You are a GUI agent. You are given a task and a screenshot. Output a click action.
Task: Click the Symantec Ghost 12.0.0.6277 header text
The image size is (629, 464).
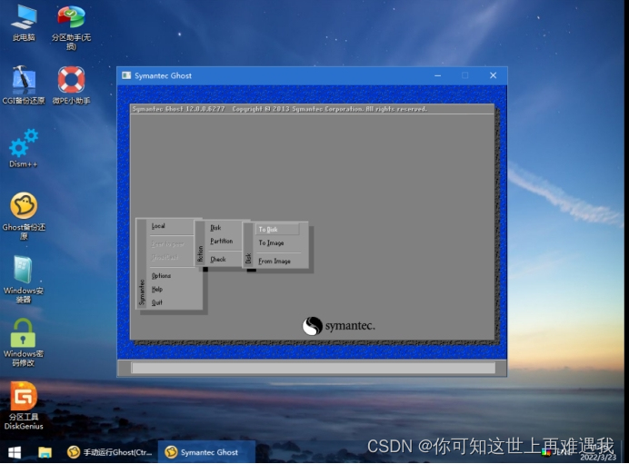click(178, 109)
